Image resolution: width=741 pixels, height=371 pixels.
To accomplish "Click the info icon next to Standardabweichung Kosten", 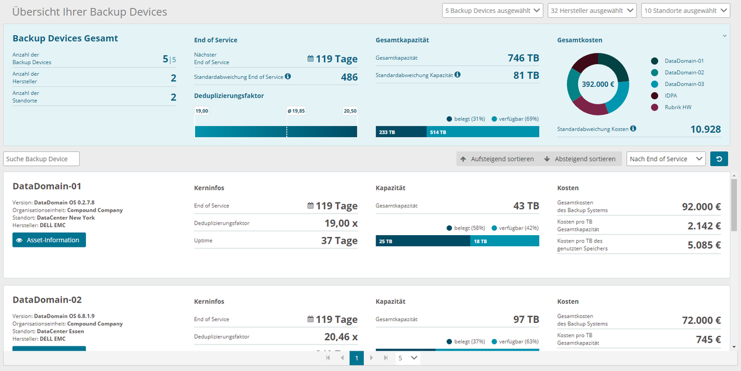I will click(x=633, y=129).
